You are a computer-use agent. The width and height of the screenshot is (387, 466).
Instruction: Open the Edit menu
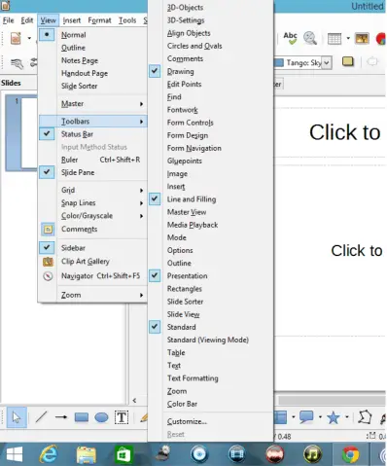tap(27, 20)
